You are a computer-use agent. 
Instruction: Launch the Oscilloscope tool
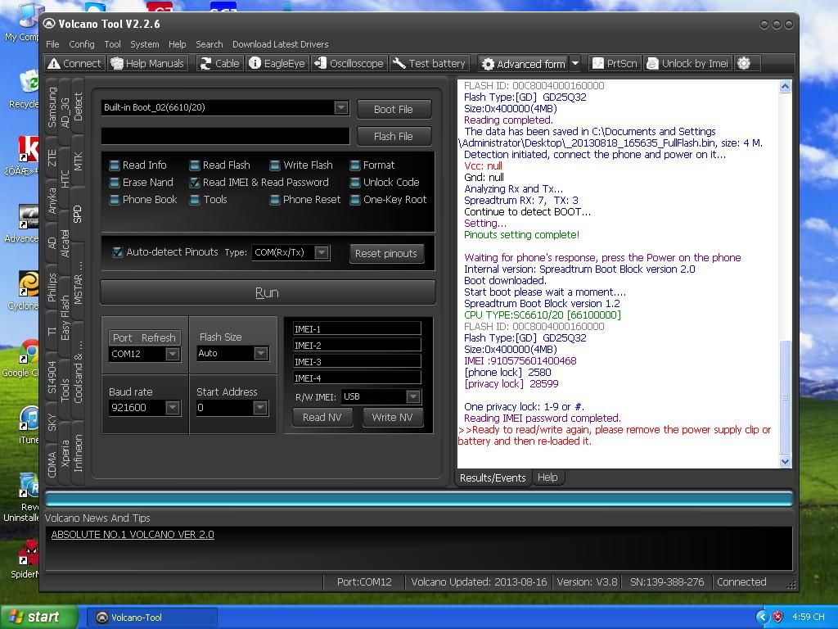[x=349, y=64]
